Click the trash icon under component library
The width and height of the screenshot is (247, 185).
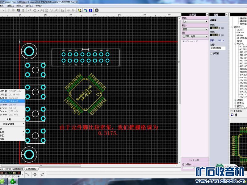point(236,115)
